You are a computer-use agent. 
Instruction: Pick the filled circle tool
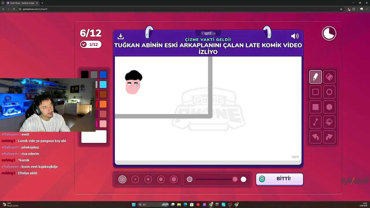329,107
